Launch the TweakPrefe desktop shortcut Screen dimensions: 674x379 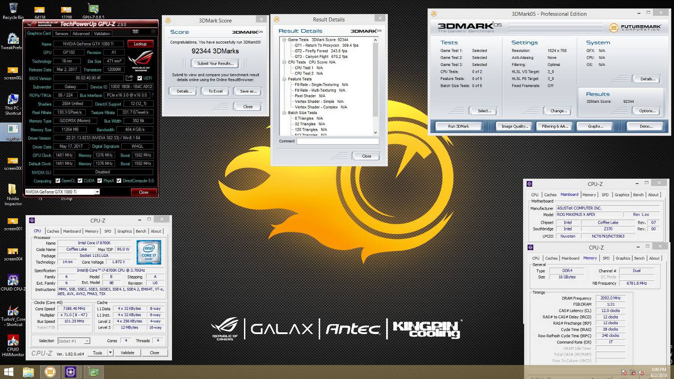[13, 41]
